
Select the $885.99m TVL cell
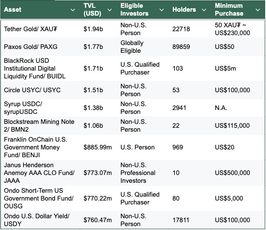(97, 148)
